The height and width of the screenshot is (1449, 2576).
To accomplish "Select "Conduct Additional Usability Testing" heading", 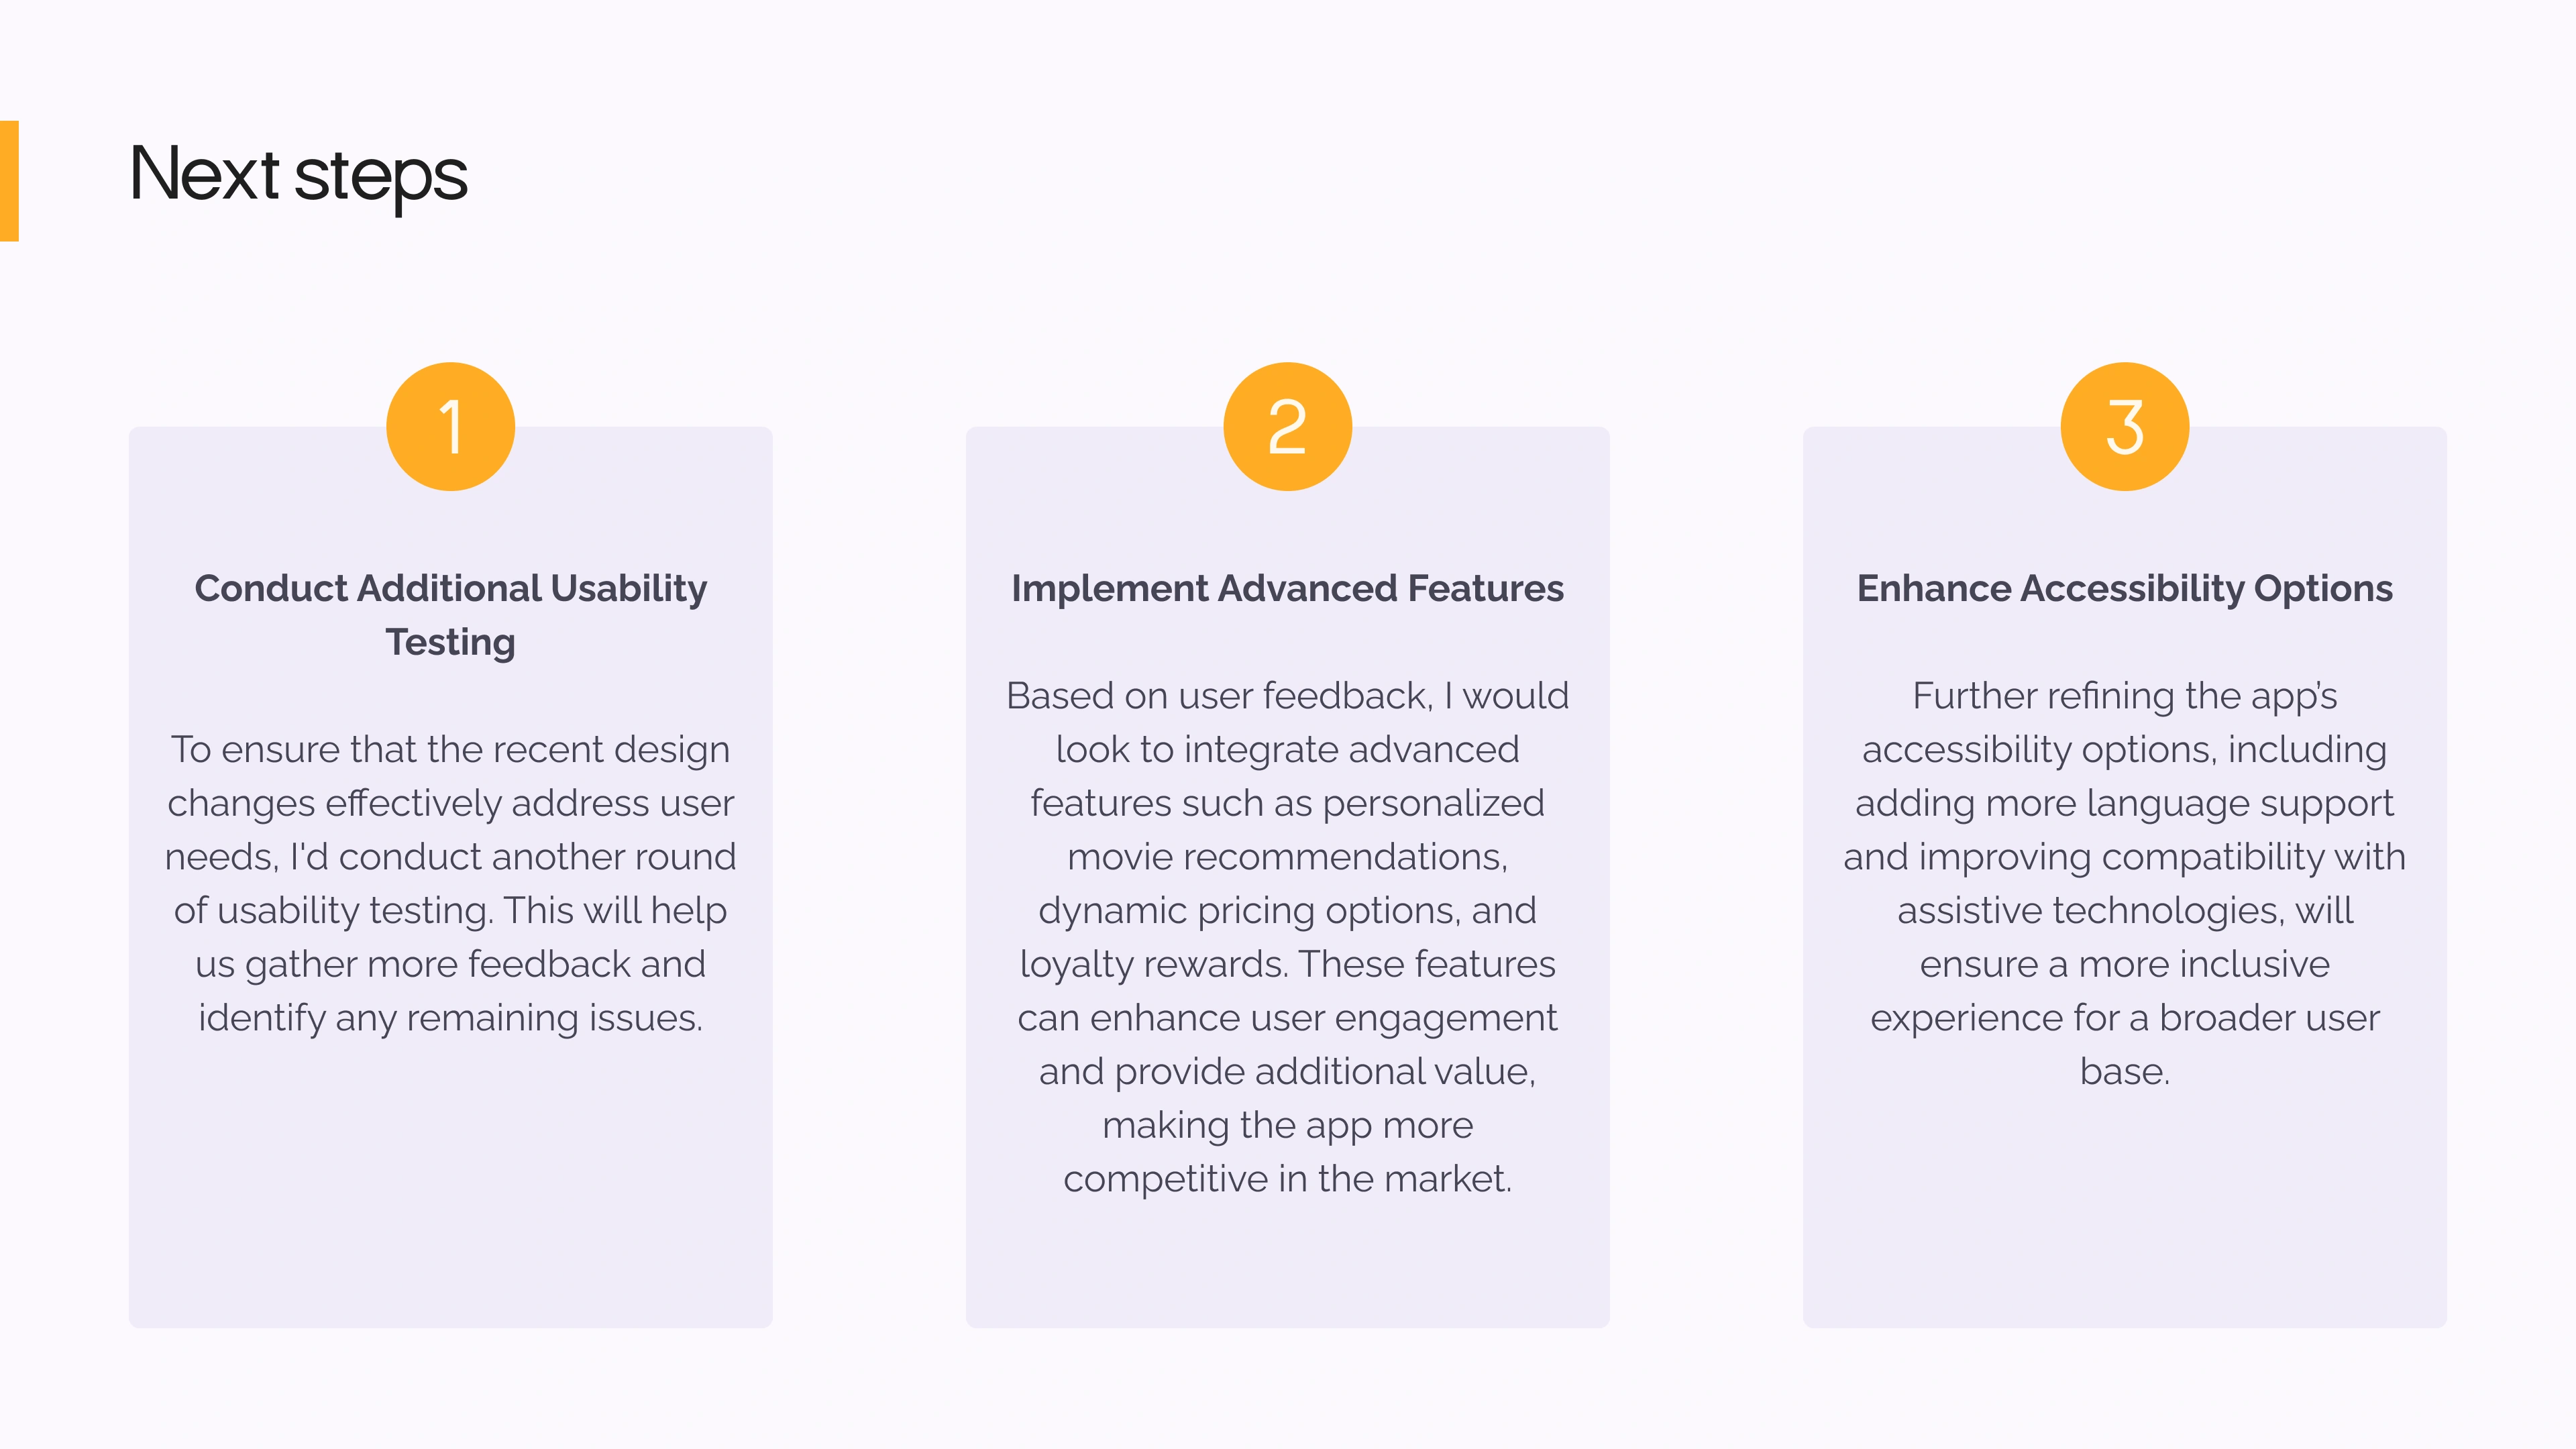I will (450, 615).
